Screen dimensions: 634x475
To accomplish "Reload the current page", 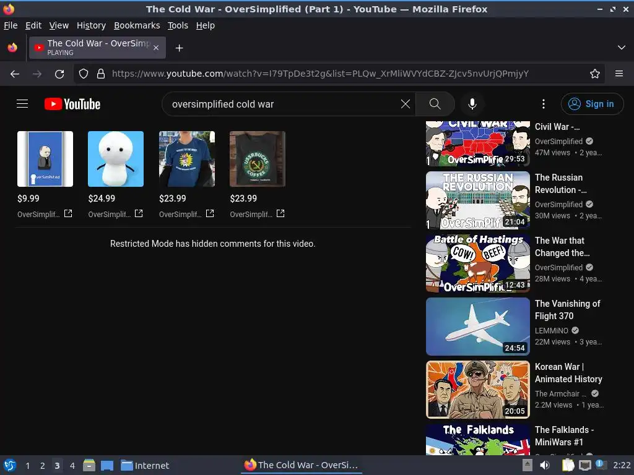I will pyautogui.click(x=59, y=74).
